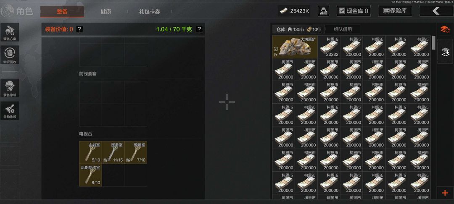454x204 pixels.
Task: Open 物资回收 recycle icon in sidebar
Action: [10, 55]
